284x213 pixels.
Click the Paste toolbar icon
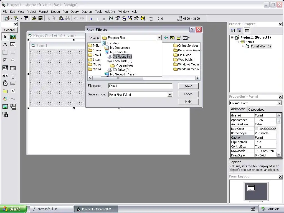click(x=61, y=19)
